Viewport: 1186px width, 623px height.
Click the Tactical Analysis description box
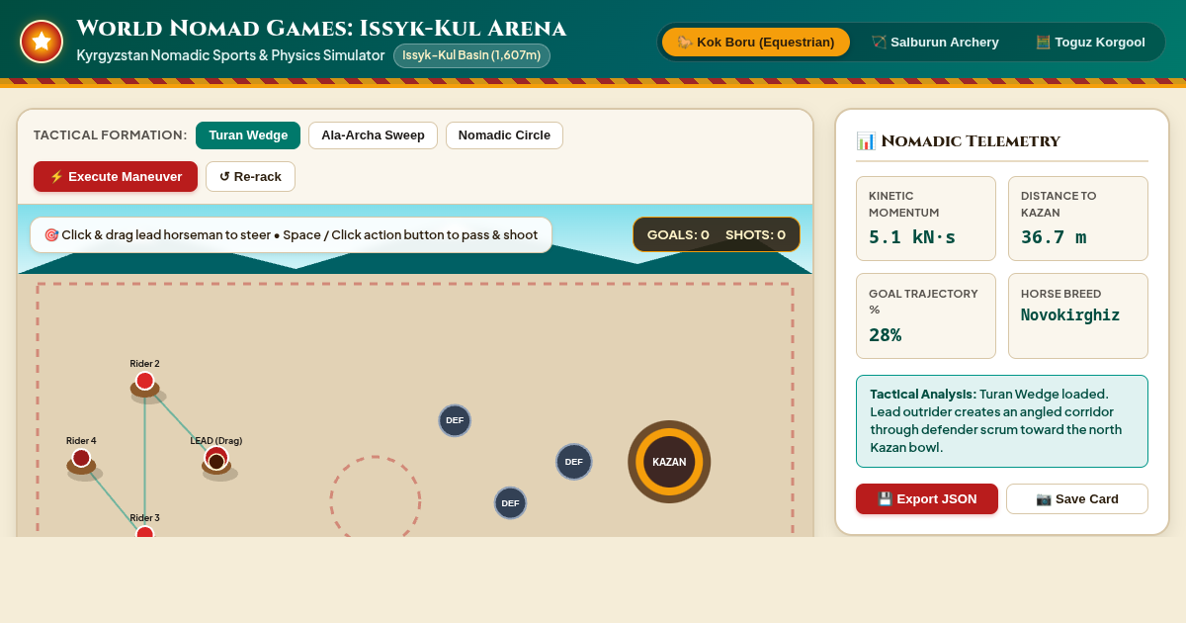(x=1002, y=421)
